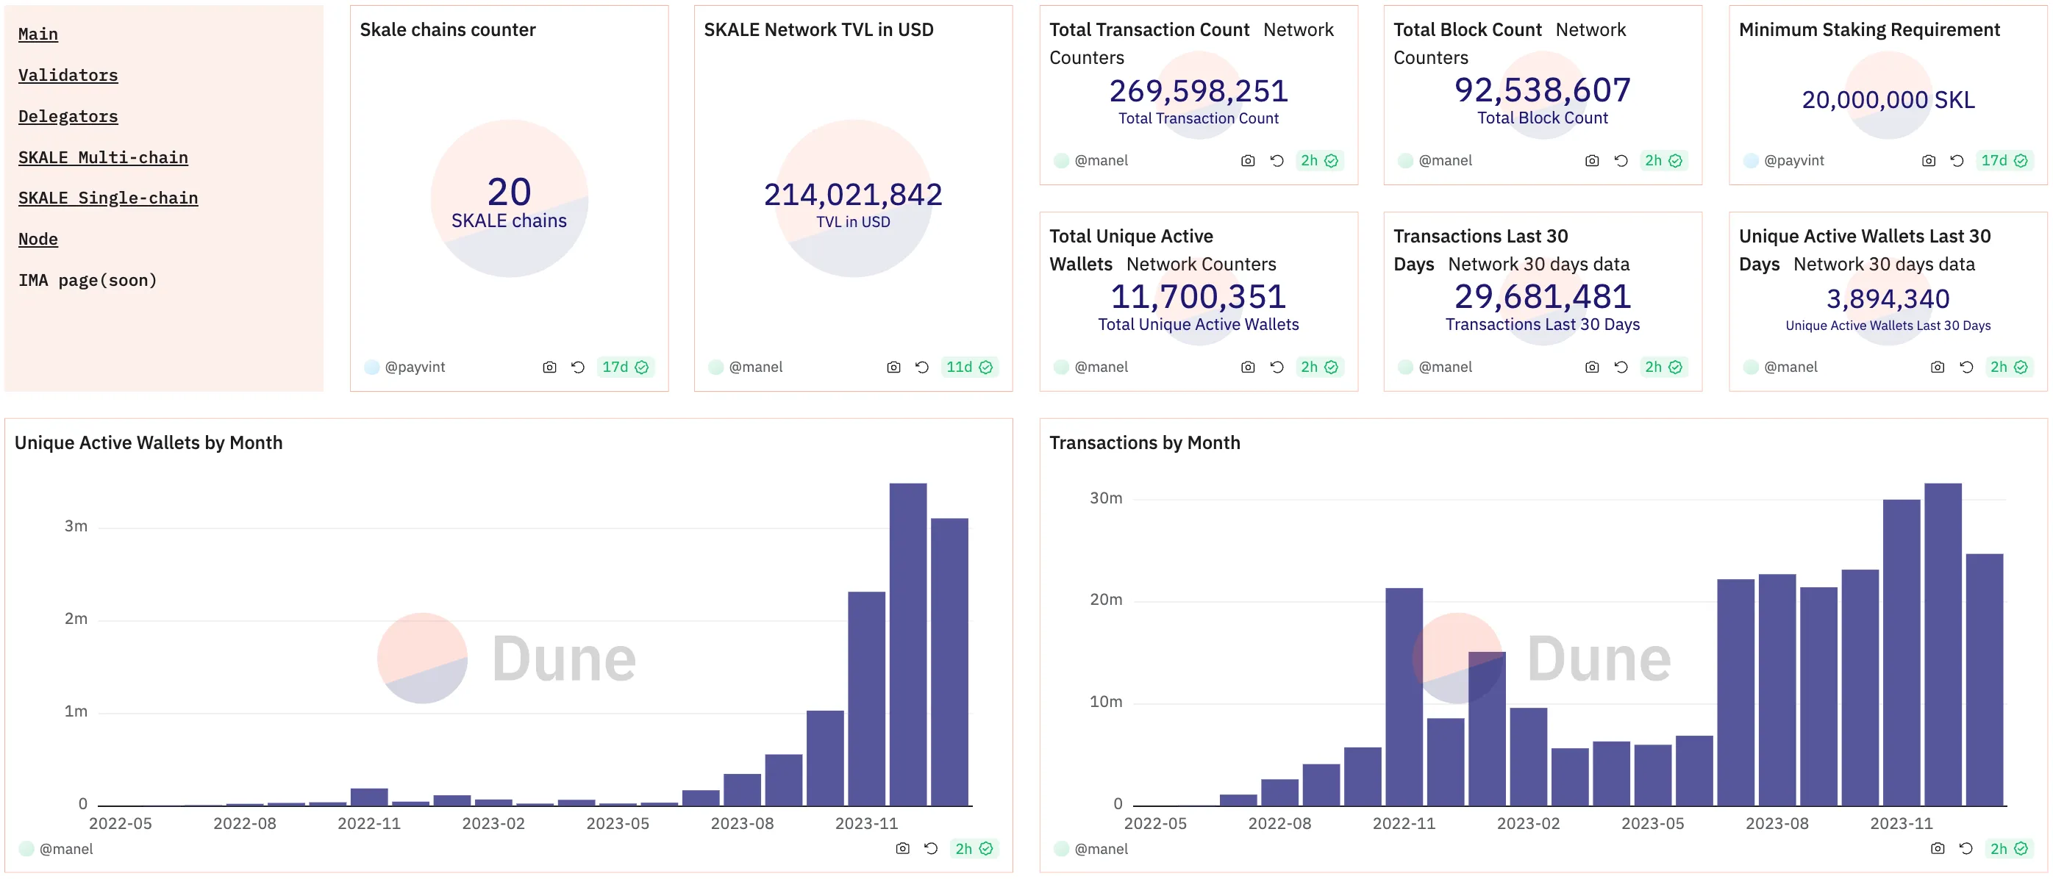
Task: Open @manel profile on Total Unique Active Wallets
Action: tap(1102, 367)
